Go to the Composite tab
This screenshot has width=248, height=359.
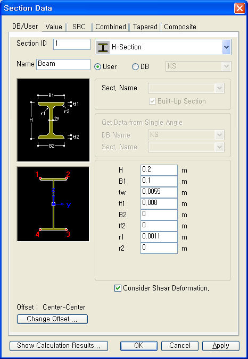(180, 27)
